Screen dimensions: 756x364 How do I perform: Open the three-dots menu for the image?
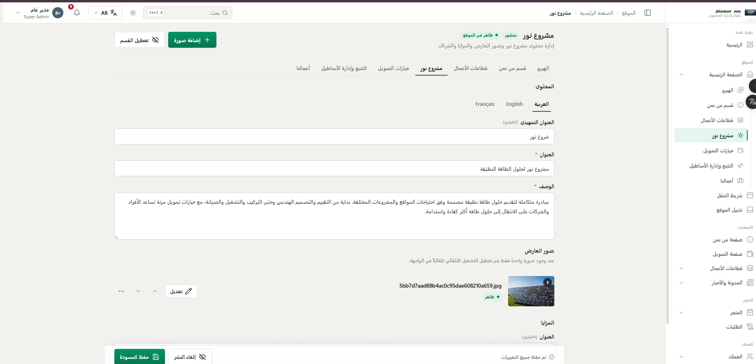pos(122,291)
